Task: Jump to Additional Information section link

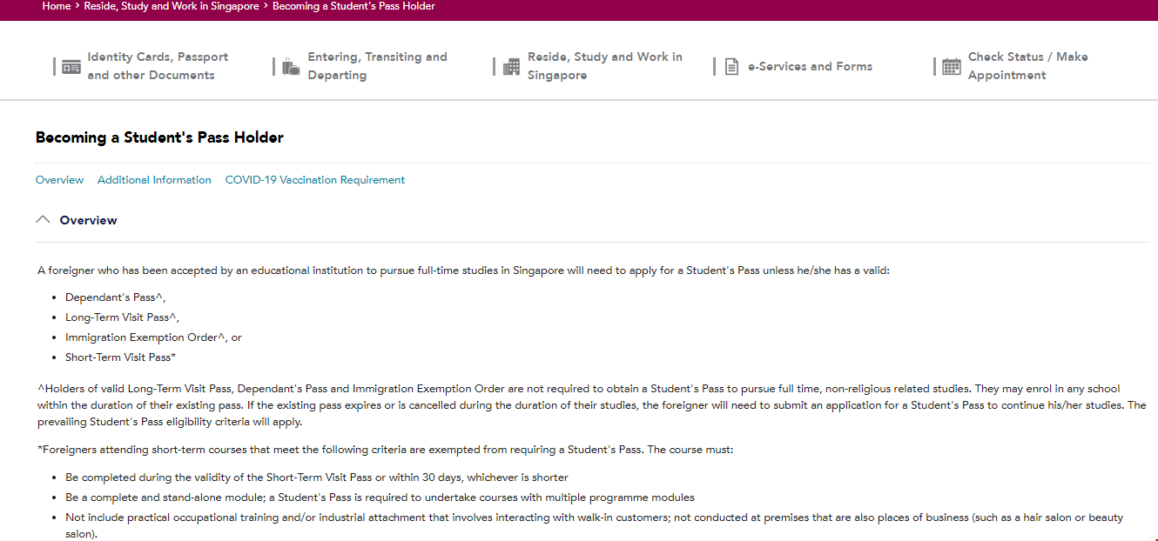Action: click(154, 180)
